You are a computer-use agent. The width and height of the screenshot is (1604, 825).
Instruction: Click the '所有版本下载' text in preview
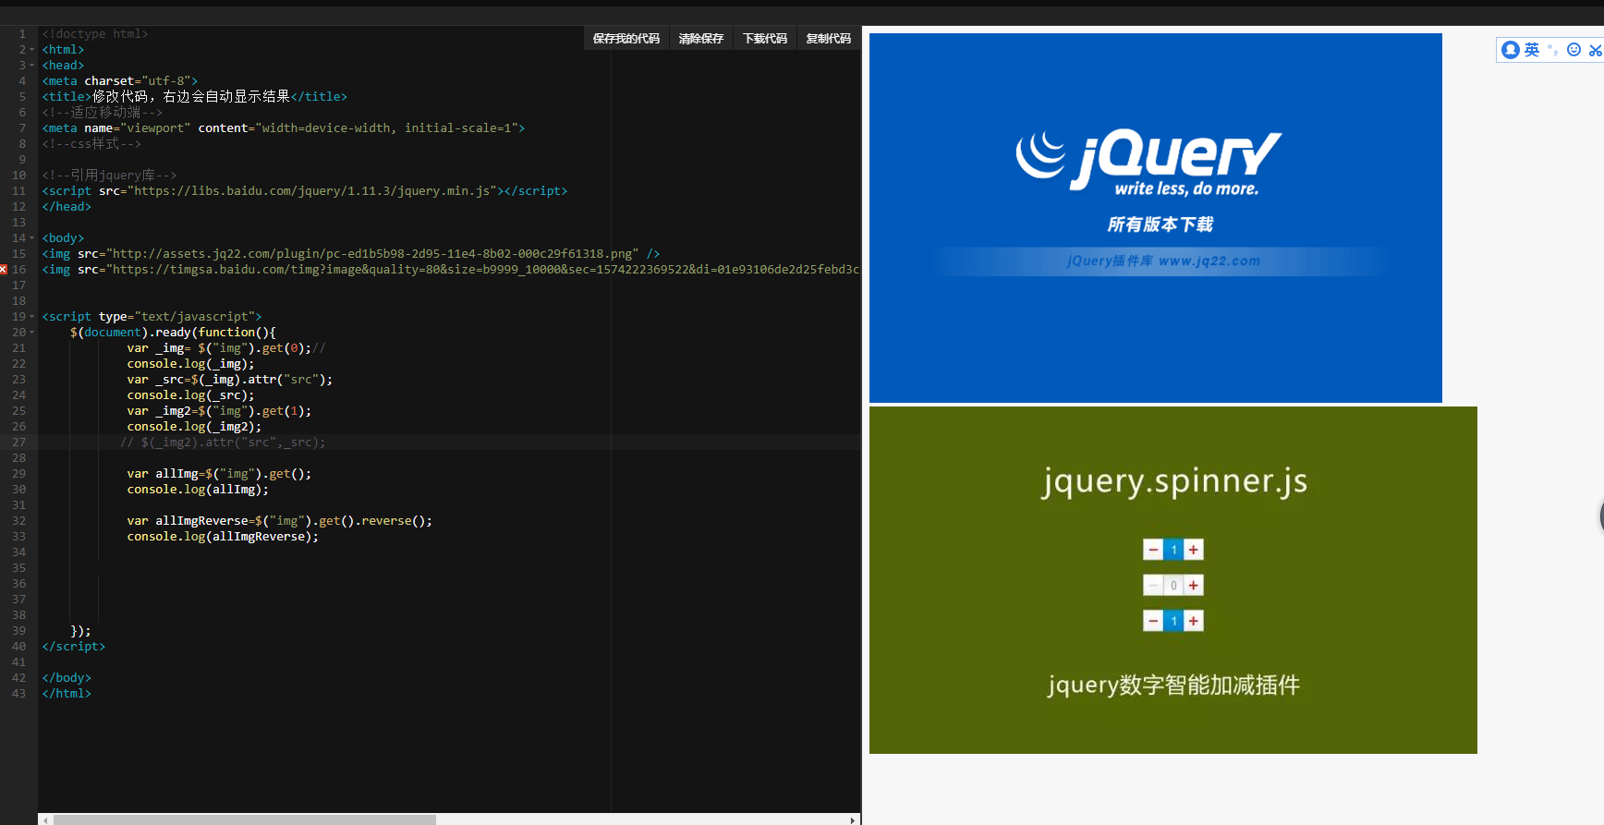tap(1160, 224)
